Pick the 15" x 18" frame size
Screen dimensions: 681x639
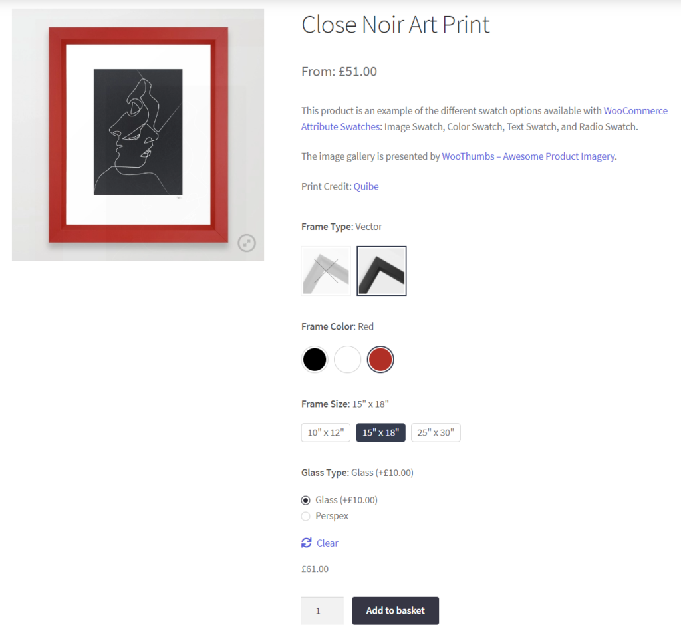click(381, 432)
